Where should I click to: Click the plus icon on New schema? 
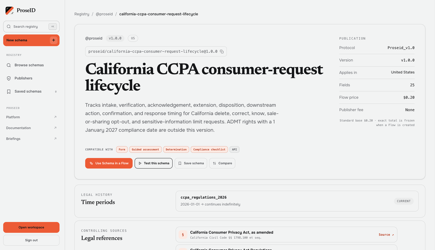54,40
